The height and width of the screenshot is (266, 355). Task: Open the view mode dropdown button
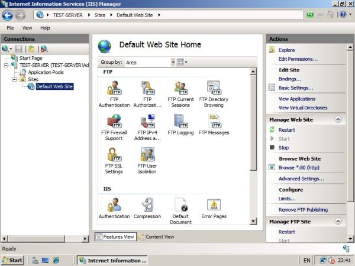pos(182,62)
